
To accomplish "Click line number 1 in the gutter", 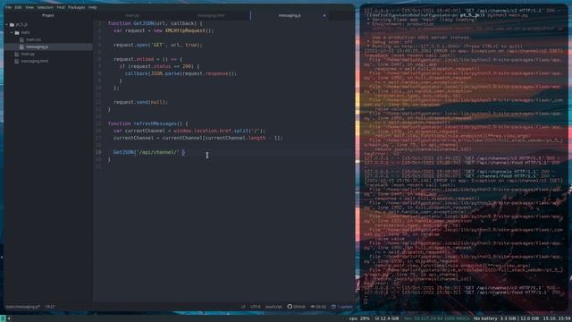I will tap(99, 23).
